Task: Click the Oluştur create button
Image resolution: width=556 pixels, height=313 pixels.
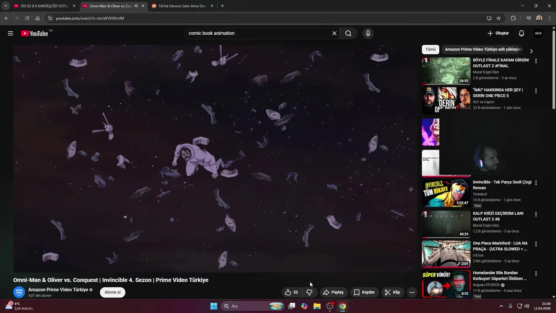Action: click(498, 33)
